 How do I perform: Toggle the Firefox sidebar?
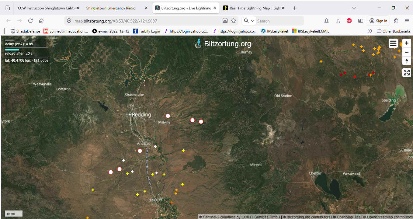click(x=361, y=21)
